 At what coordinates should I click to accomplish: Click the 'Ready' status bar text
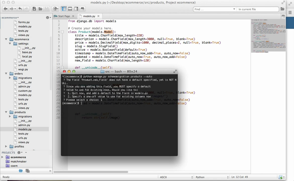coord(6,177)
